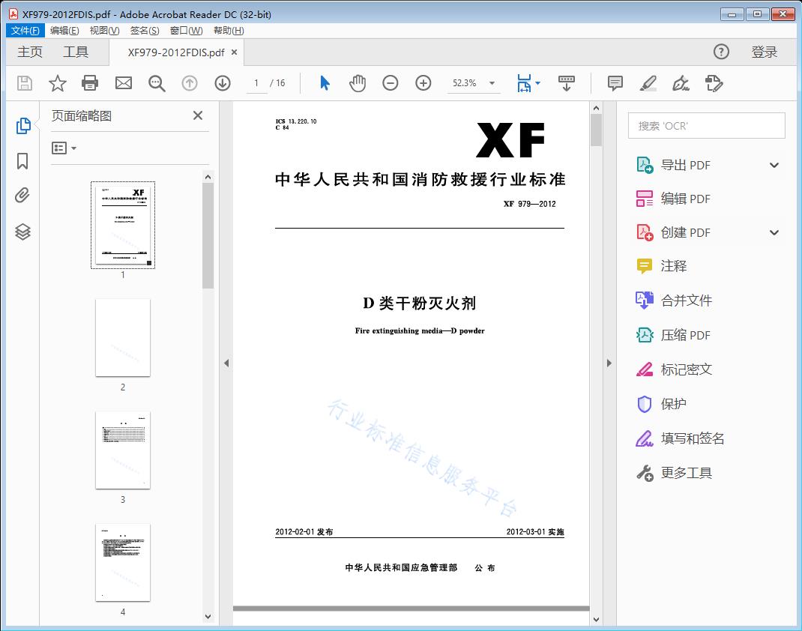This screenshot has width=802, height=631.
Task: Open the fill and sign pen tool
Action: coord(681,85)
